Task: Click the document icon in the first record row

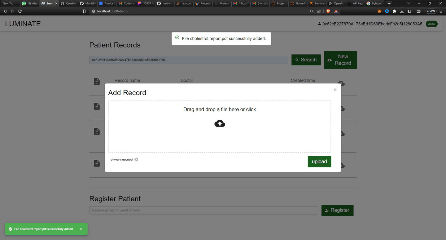Action: pos(97,82)
